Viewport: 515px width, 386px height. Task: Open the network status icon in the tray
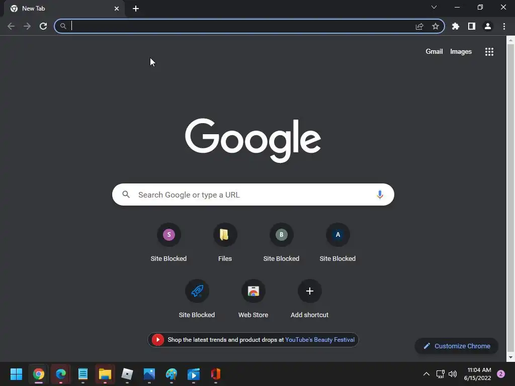click(440, 374)
